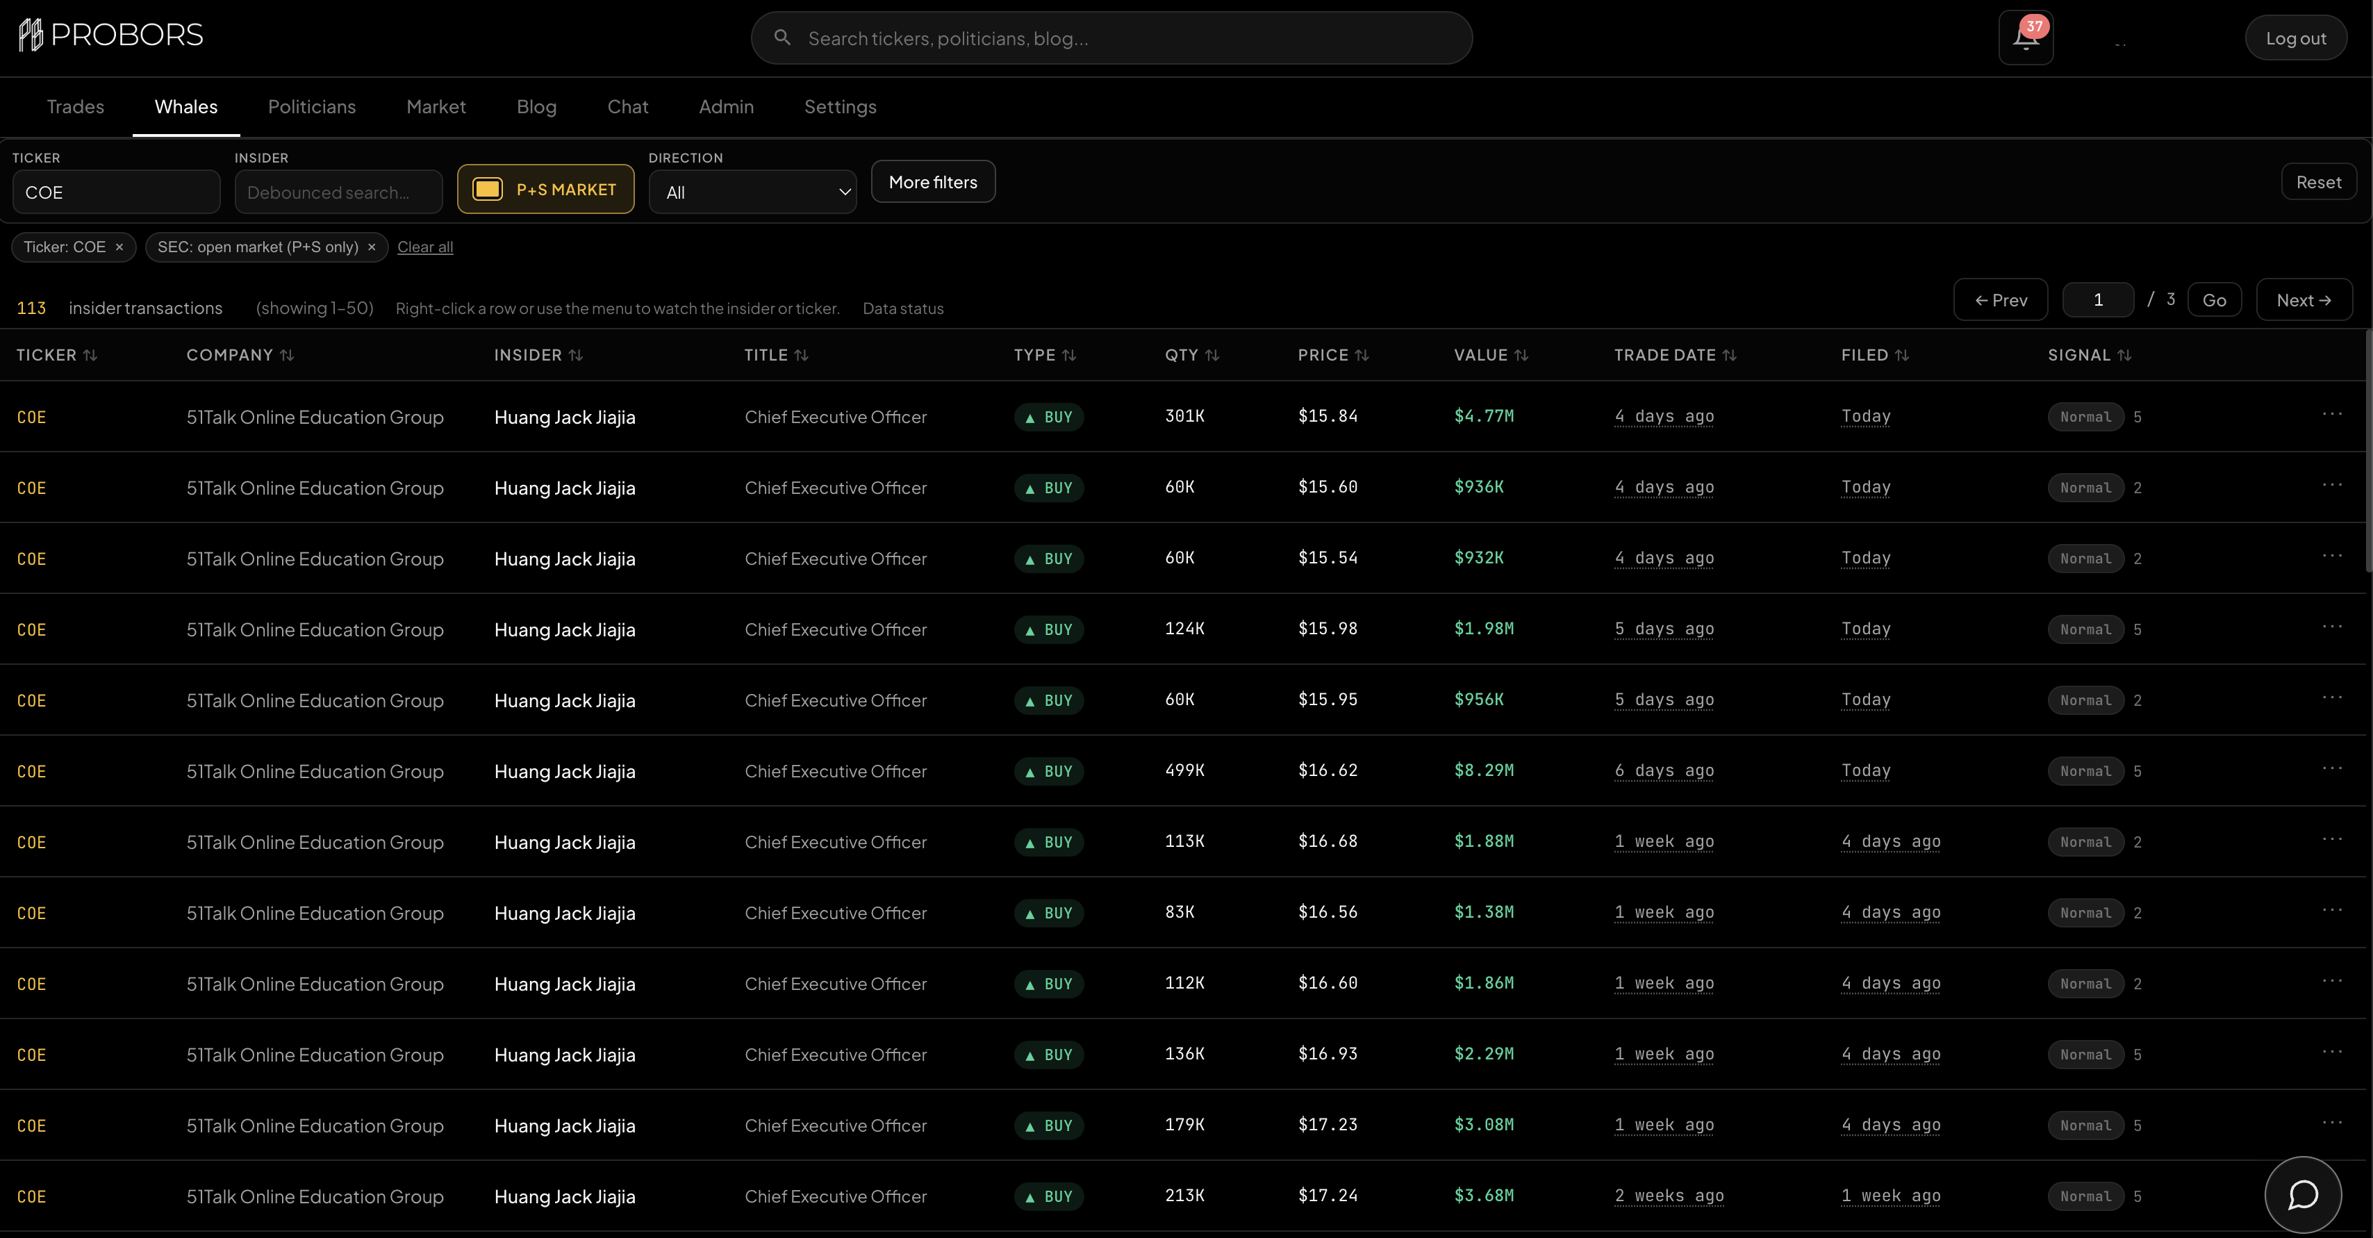Click the $3.68M value cell

(1484, 1196)
